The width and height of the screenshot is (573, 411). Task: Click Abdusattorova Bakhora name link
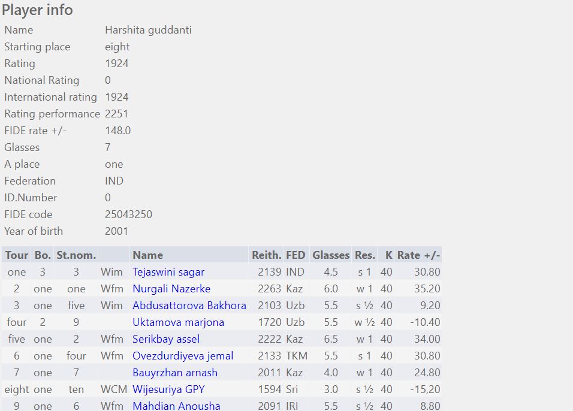pos(189,306)
